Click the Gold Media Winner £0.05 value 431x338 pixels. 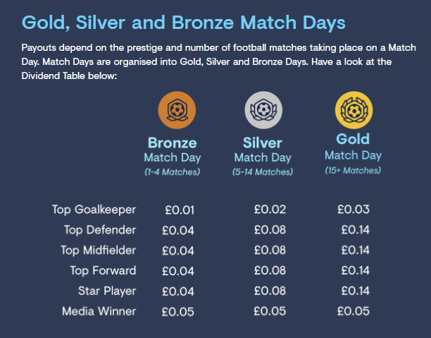tap(354, 311)
